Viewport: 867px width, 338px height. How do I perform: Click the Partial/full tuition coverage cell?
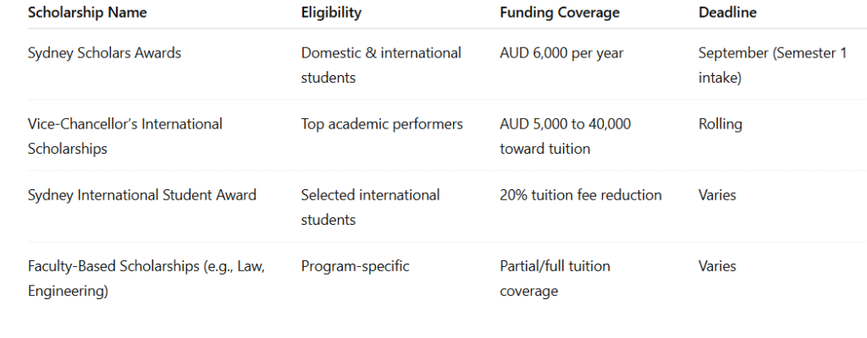coord(555,278)
